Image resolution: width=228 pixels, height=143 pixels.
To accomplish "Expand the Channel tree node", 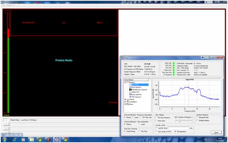I will coord(125,99).
